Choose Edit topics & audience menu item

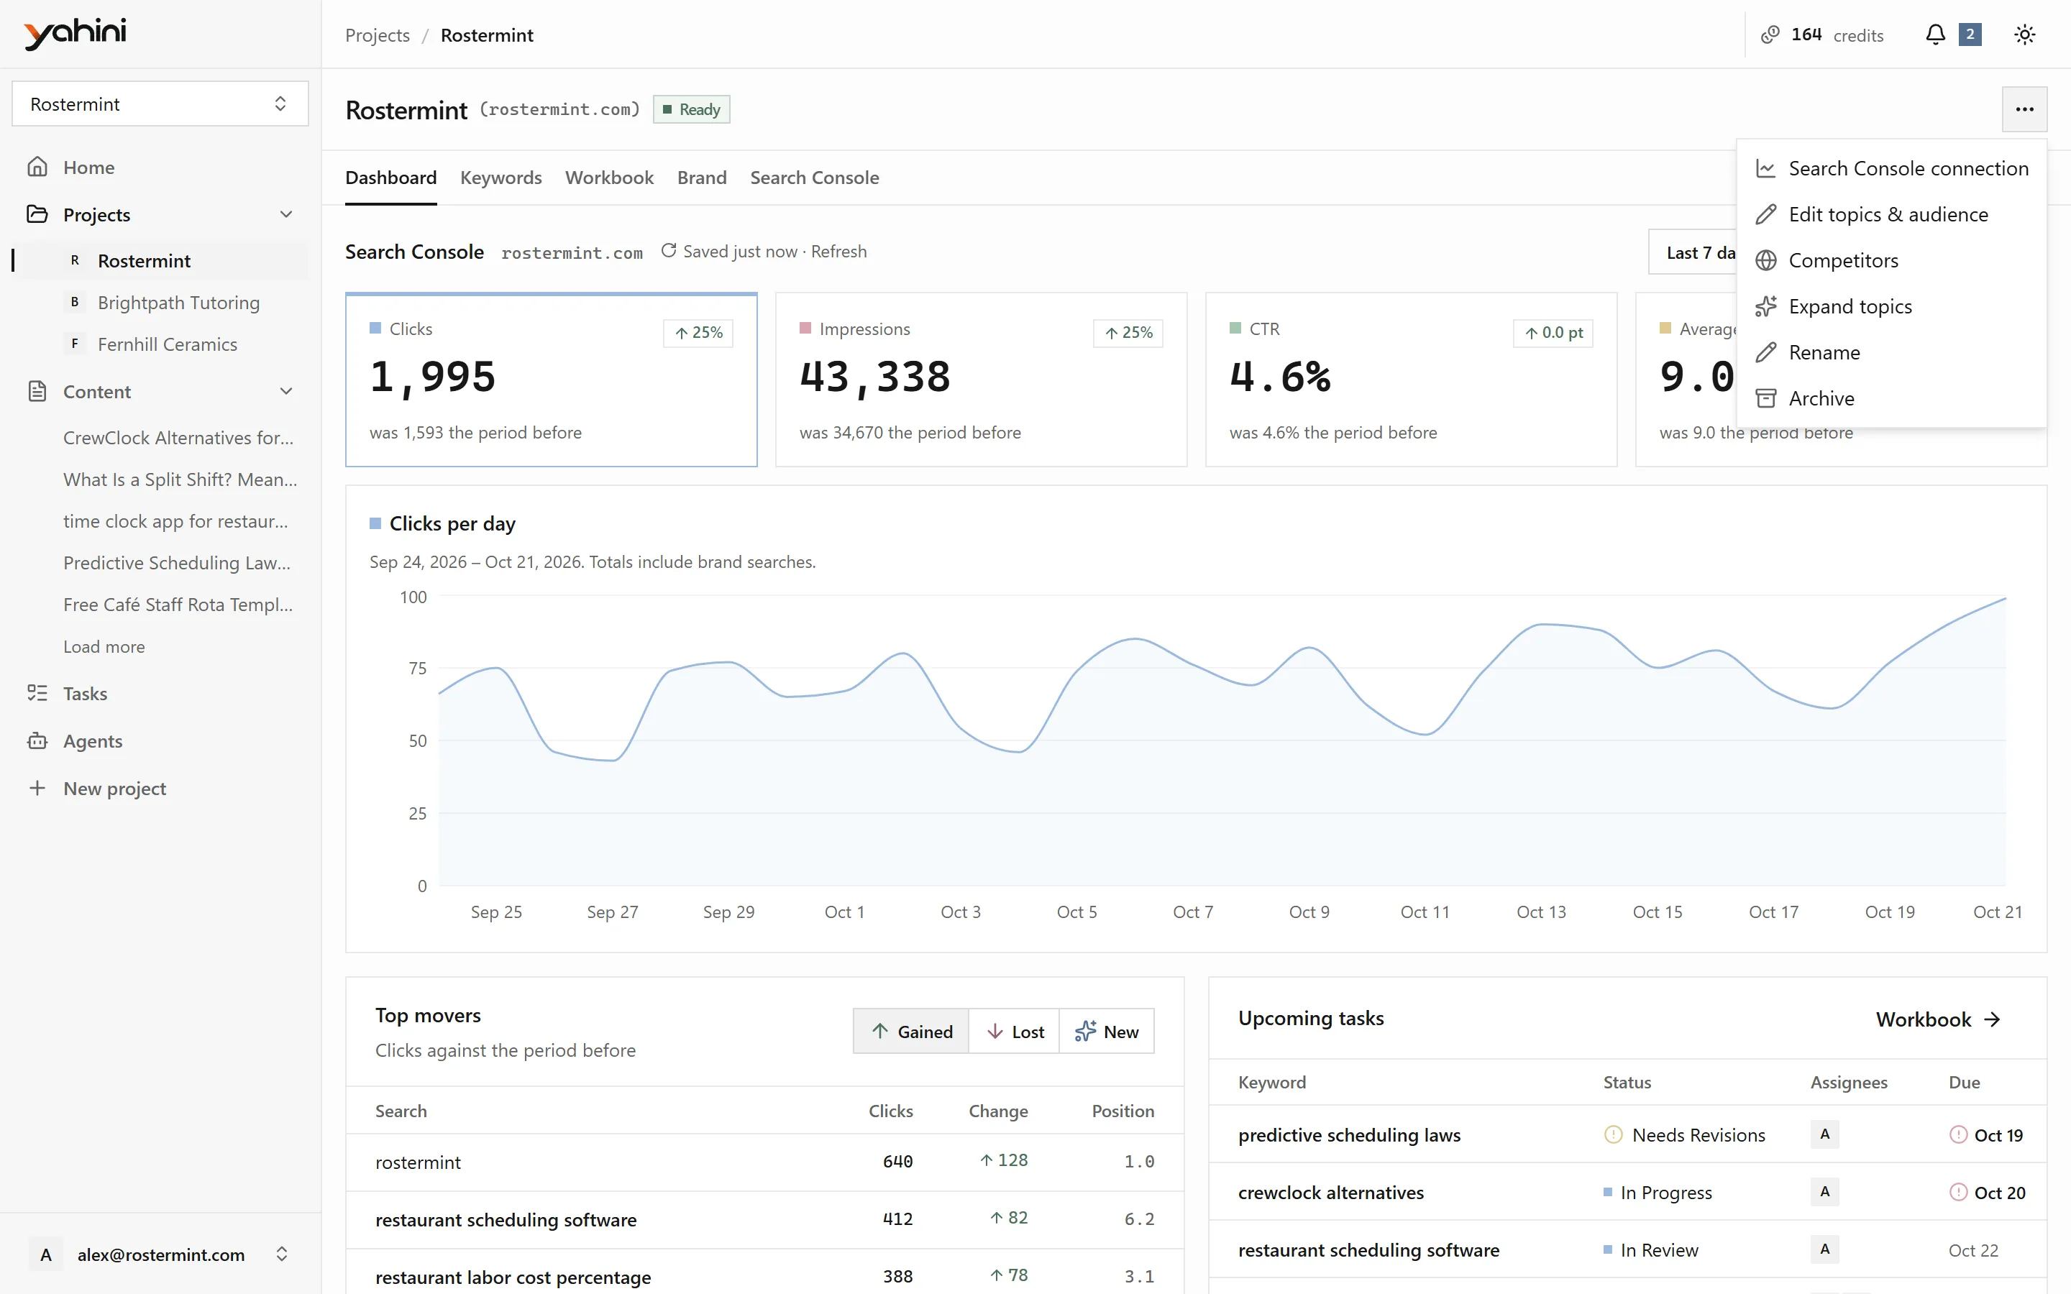pos(1891,215)
